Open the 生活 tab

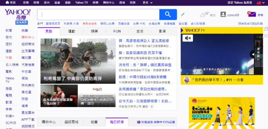pos(140,31)
